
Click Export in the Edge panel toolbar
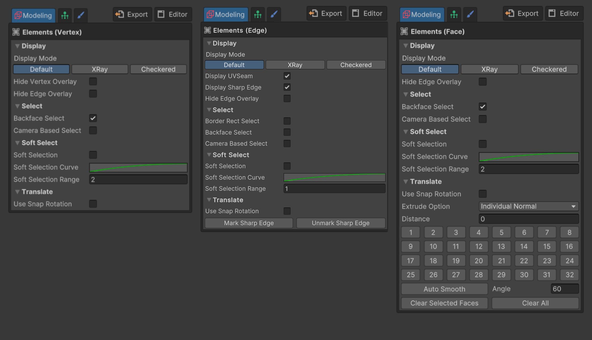pos(326,13)
